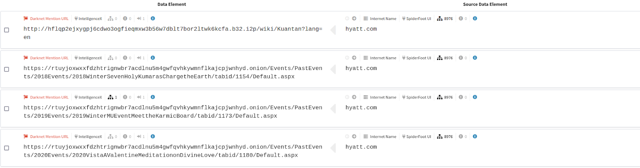
Task: Click the exclamation risk icon in third data row
Action: [125, 97]
